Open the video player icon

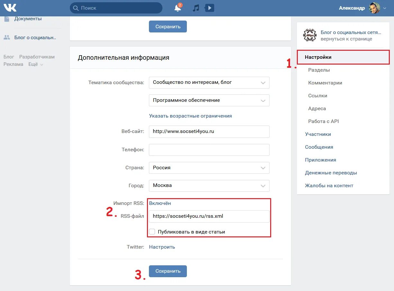pos(209,8)
